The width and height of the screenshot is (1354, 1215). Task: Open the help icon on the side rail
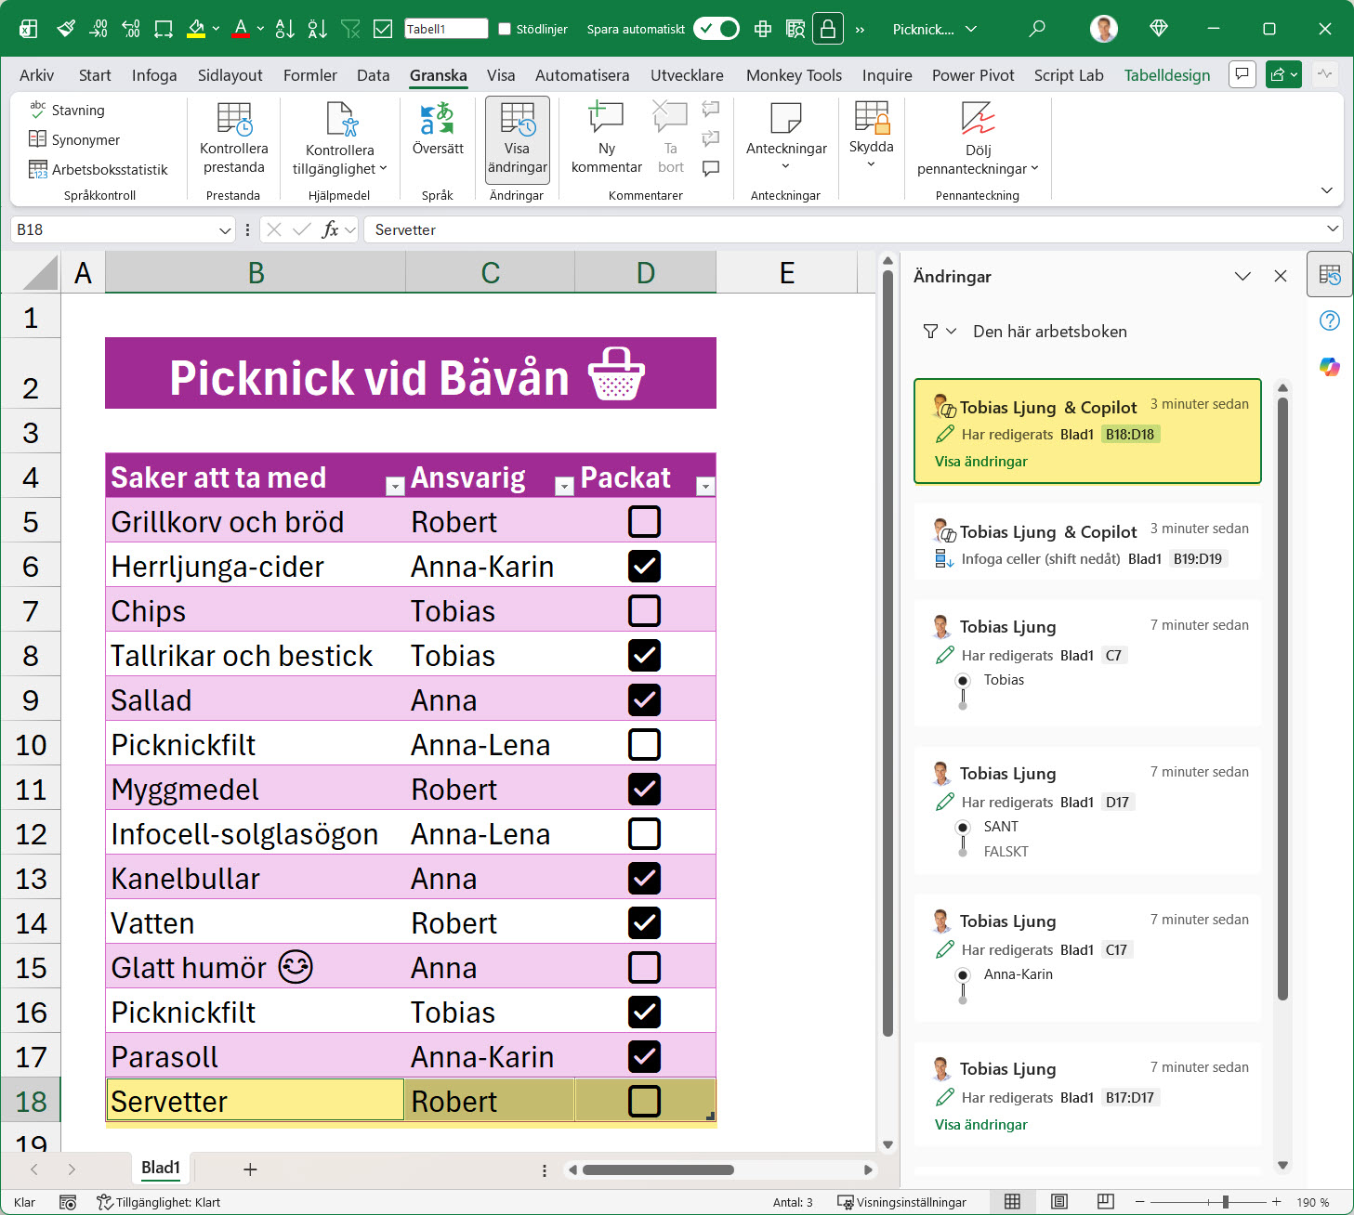point(1330,320)
